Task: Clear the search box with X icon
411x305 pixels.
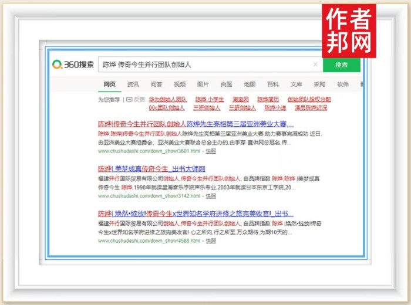Action: coord(315,65)
